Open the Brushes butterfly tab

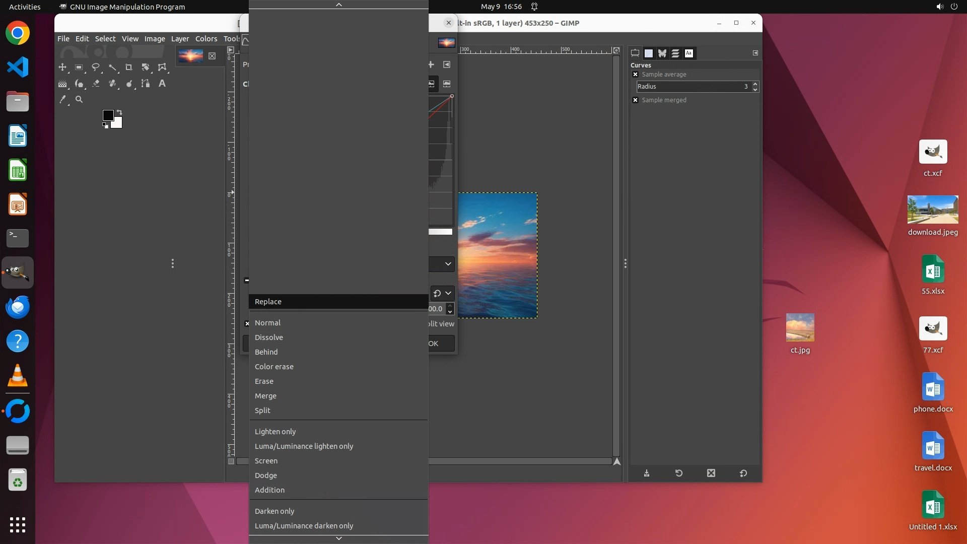(662, 53)
